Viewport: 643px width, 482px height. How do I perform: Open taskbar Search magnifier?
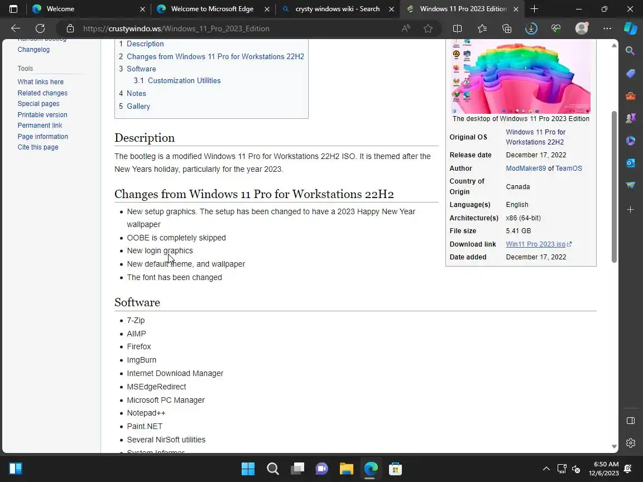pos(273,469)
